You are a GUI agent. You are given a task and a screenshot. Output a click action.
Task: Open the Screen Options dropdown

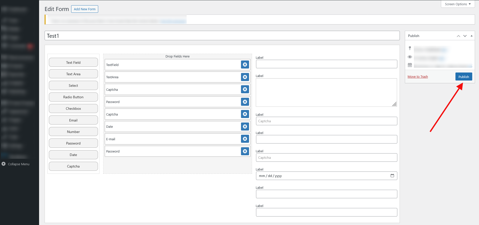point(457,4)
